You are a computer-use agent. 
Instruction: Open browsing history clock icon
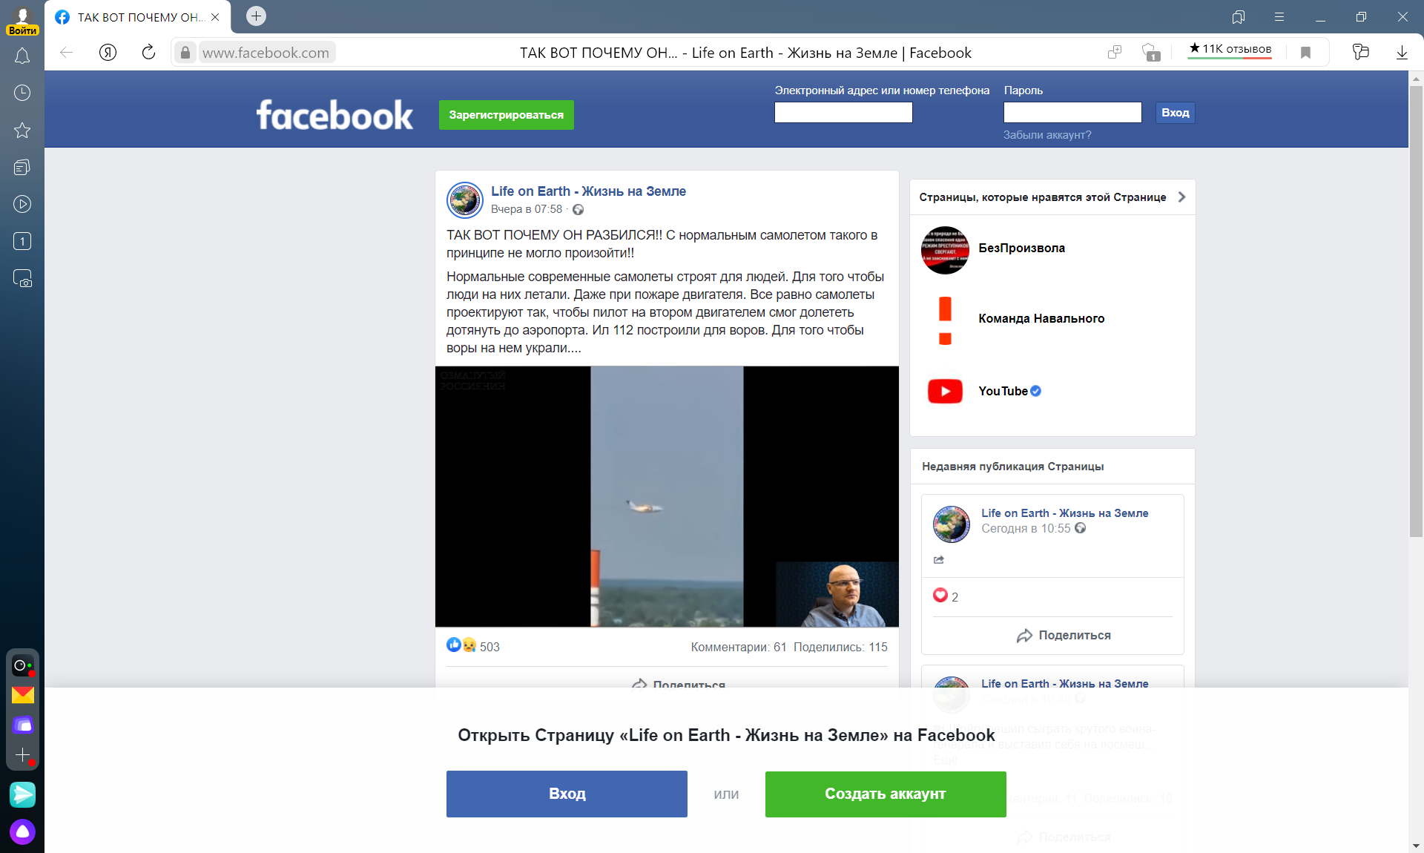pos(22,93)
